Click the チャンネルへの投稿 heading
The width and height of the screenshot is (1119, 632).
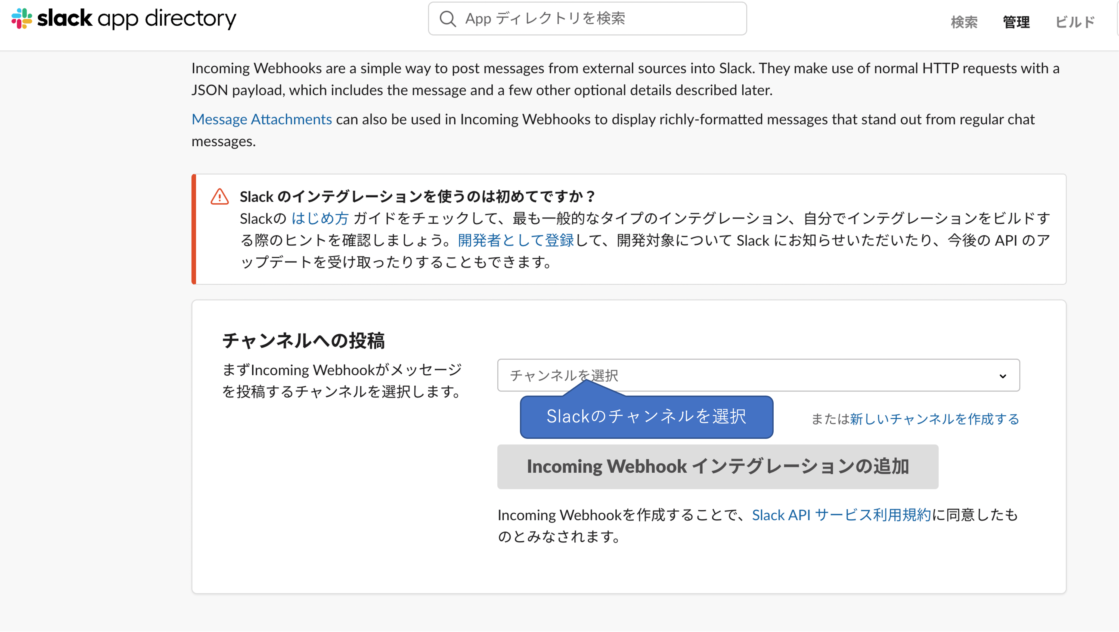(x=303, y=340)
